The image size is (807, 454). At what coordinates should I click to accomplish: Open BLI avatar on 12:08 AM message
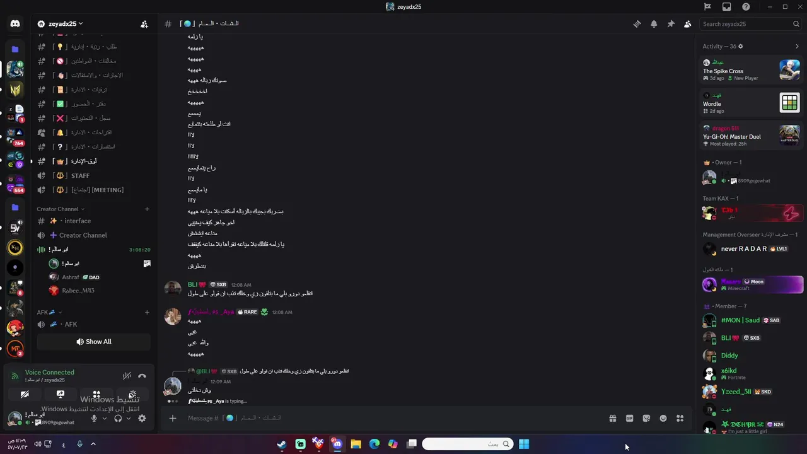[x=173, y=289]
